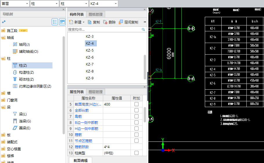Tick 附加 checkbox for 柱类型 row

click(136, 153)
